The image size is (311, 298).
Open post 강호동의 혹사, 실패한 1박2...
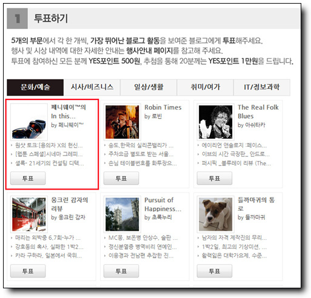[49, 247]
